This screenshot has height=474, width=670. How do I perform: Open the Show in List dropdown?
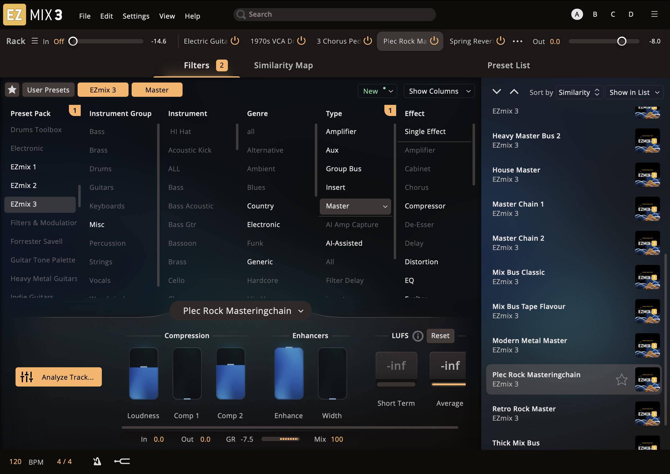[x=634, y=92]
